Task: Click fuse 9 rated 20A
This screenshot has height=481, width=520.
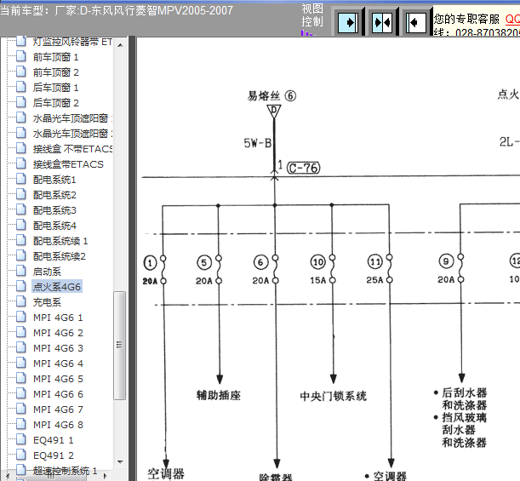Action: (x=451, y=270)
